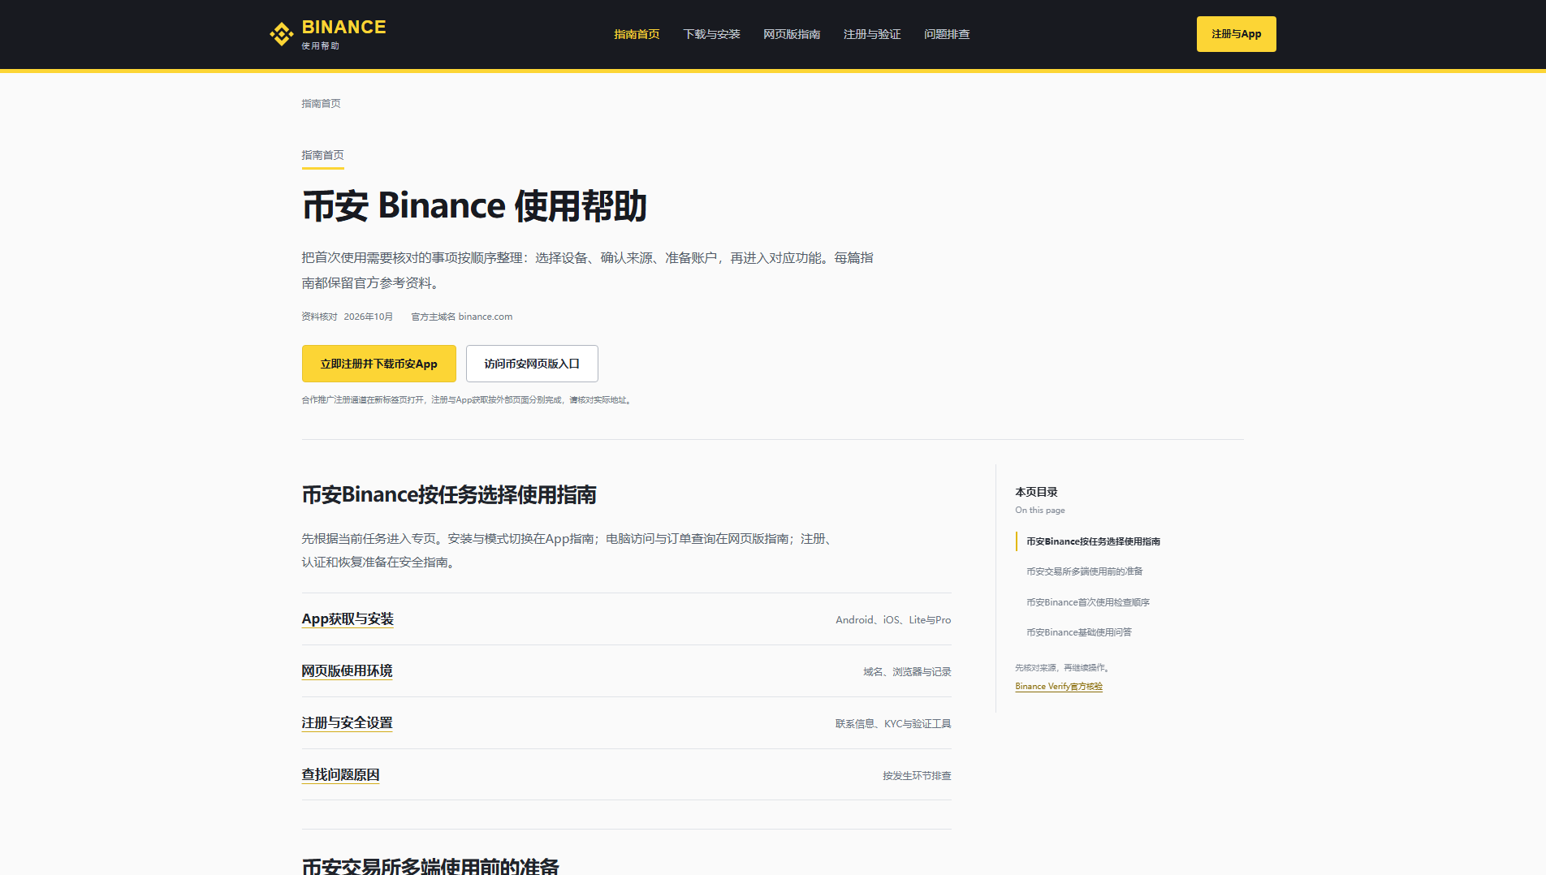
Task: Jump to 币安交易所多端使用前的准备 in sidebar
Action: click(1084, 571)
